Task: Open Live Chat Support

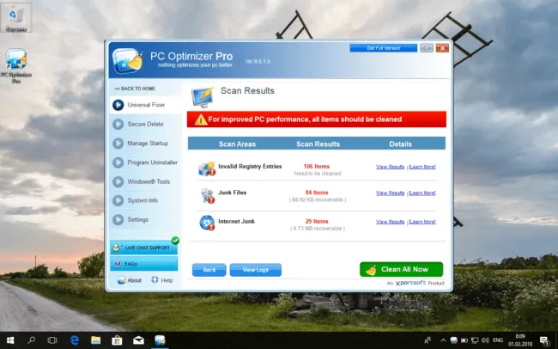Action: [143, 248]
